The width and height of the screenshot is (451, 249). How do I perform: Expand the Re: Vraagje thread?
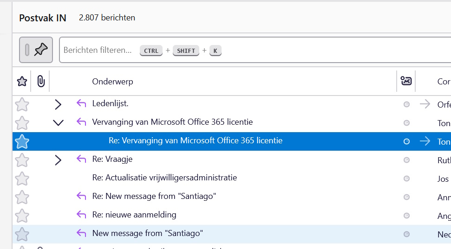click(x=58, y=160)
